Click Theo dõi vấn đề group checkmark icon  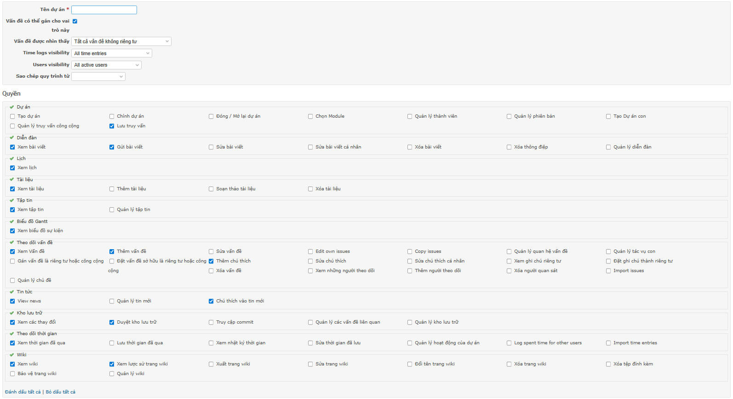tap(12, 242)
